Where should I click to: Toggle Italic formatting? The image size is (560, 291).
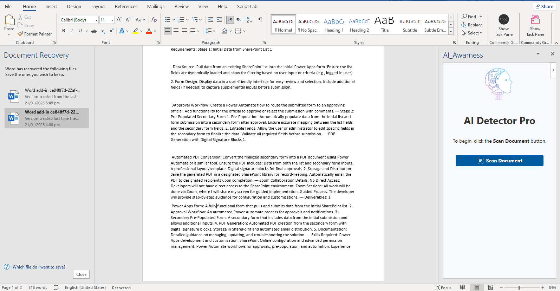[x=72, y=31]
